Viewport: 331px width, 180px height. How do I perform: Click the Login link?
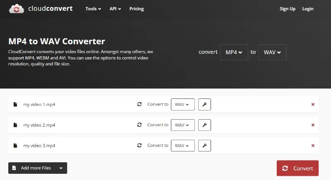(x=308, y=9)
